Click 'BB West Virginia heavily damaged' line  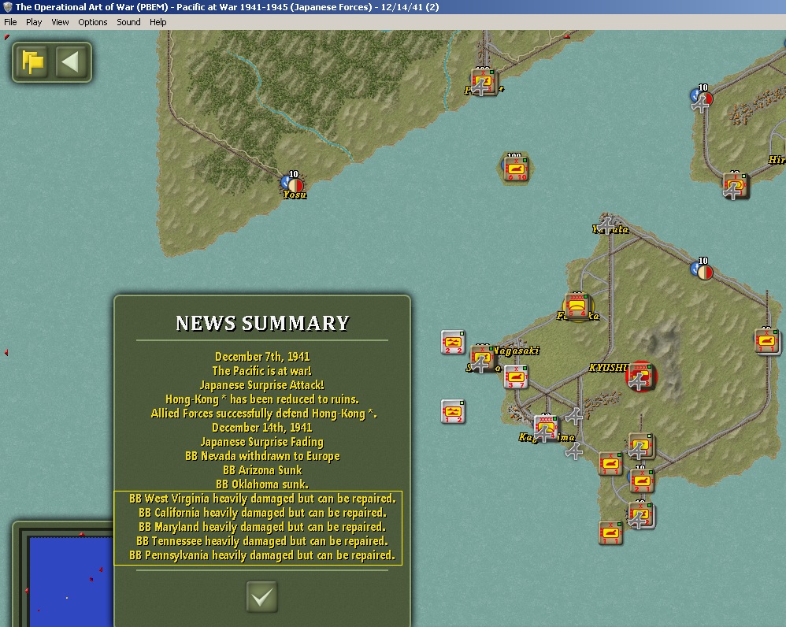click(x=262, y=499)
